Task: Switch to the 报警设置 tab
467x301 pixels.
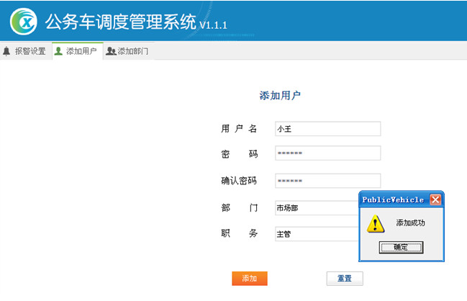Action: coord(24,52)
